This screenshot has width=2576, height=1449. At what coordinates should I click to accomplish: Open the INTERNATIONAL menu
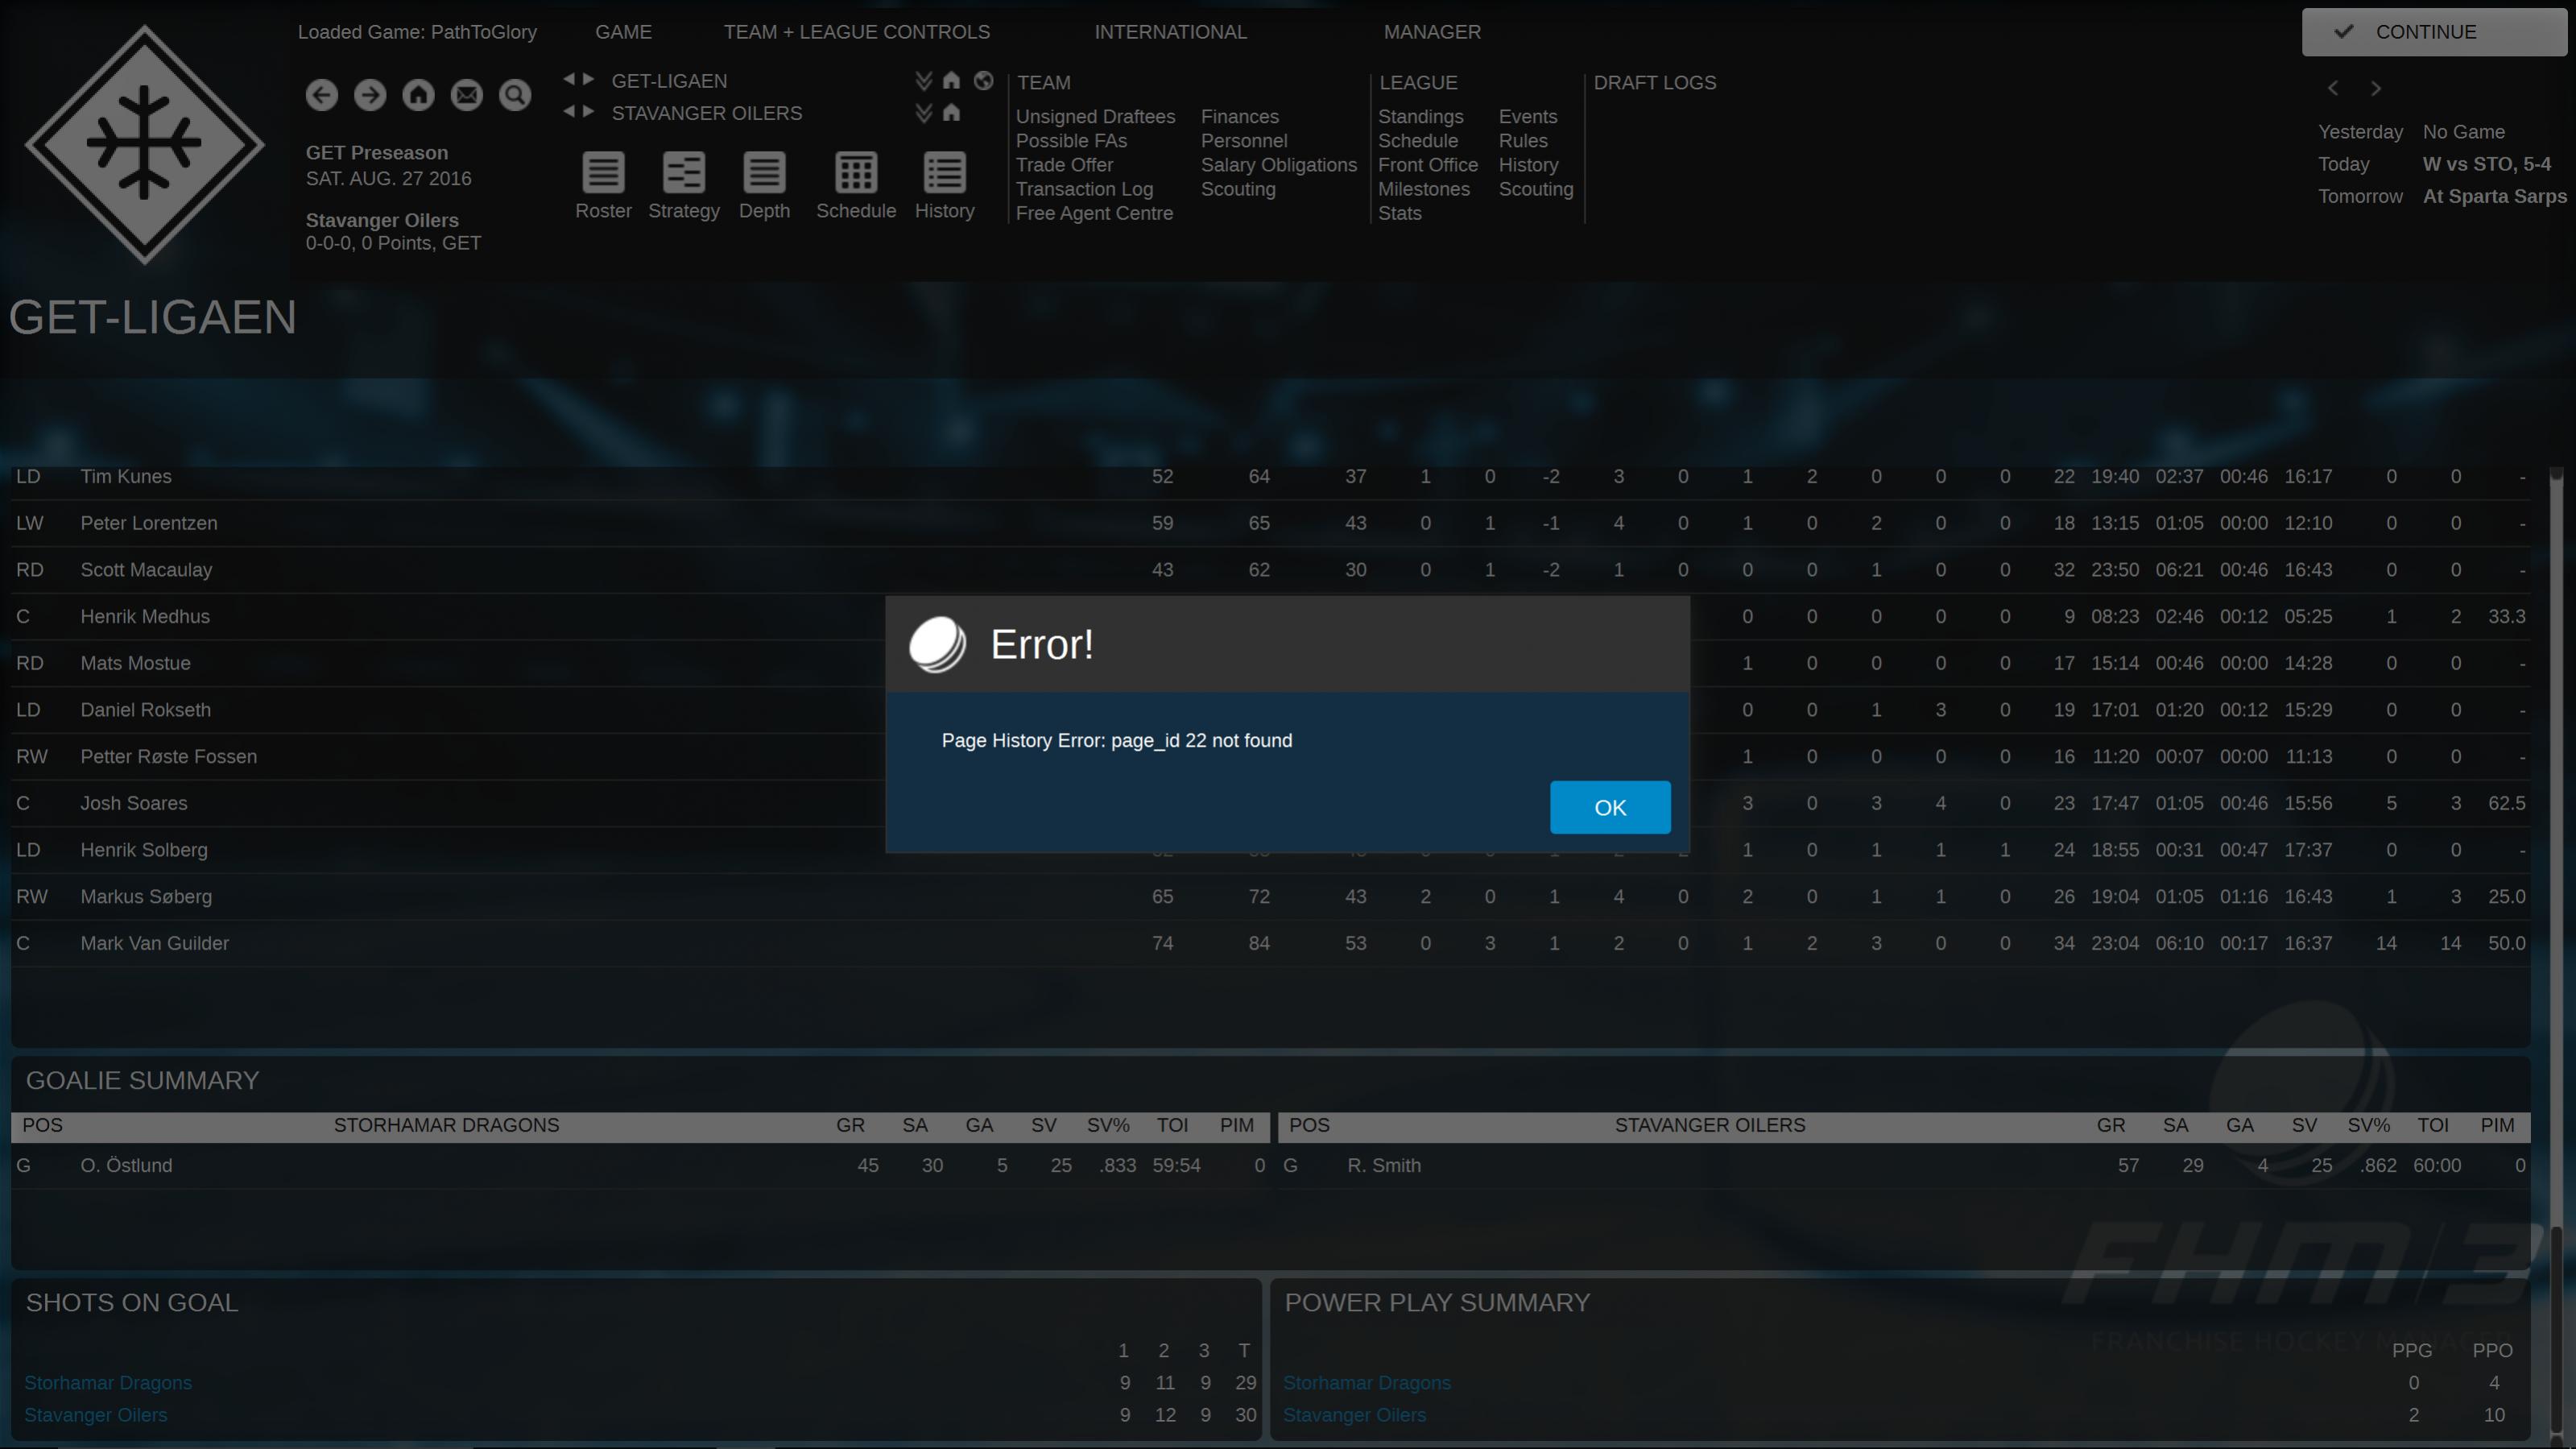[1170, 32]
